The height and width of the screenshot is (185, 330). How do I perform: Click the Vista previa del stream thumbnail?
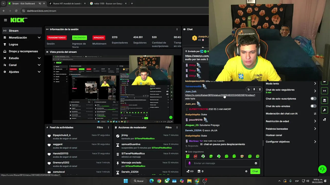coord(113,89)
